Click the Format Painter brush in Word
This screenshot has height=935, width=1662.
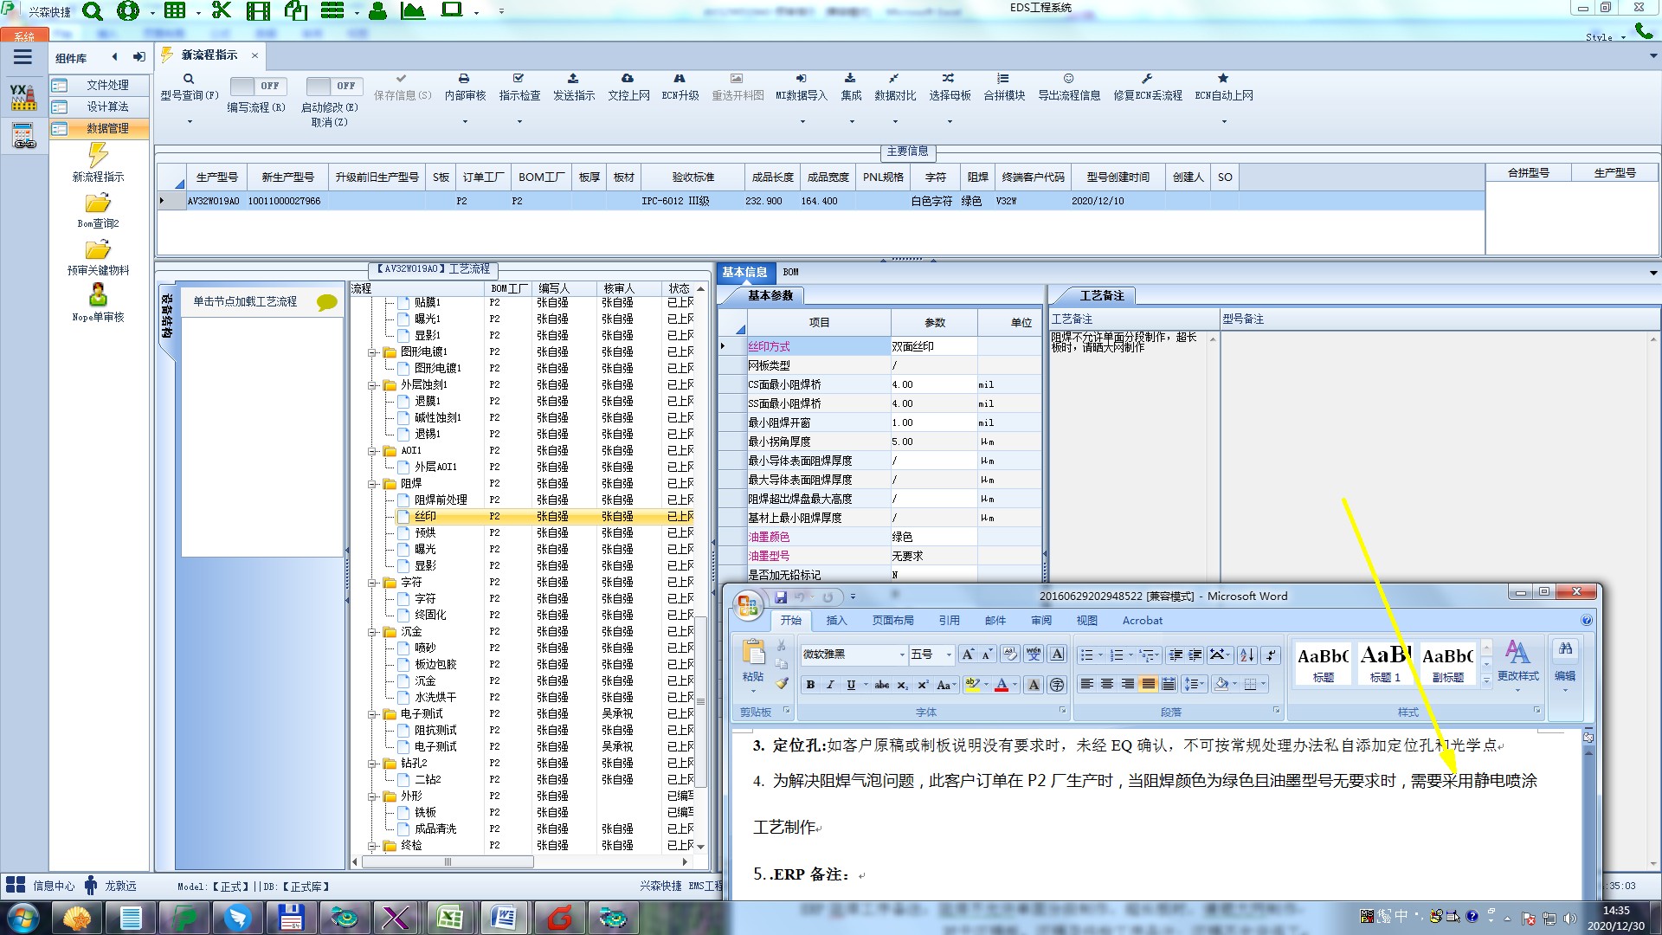(782, 684)
